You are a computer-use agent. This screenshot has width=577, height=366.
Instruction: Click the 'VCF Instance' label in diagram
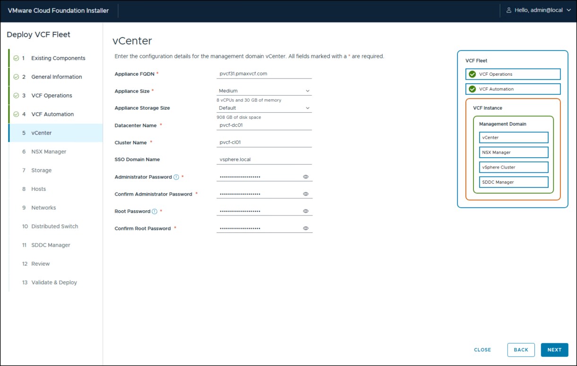coord(488,108)
